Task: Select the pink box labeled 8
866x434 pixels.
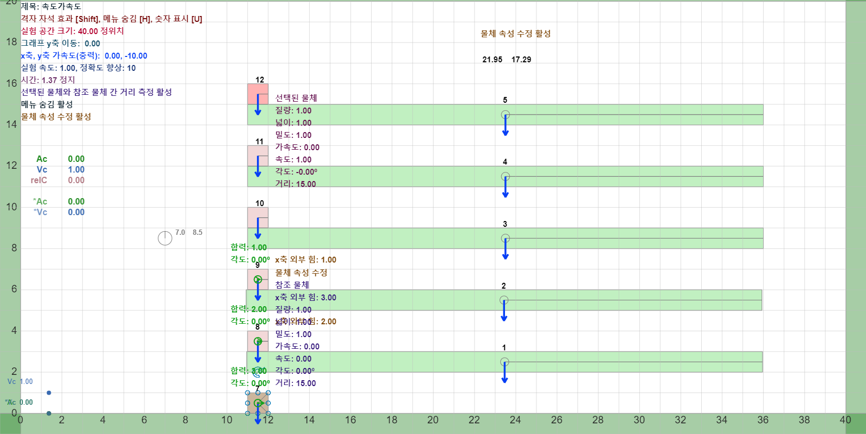Action: 258,341
